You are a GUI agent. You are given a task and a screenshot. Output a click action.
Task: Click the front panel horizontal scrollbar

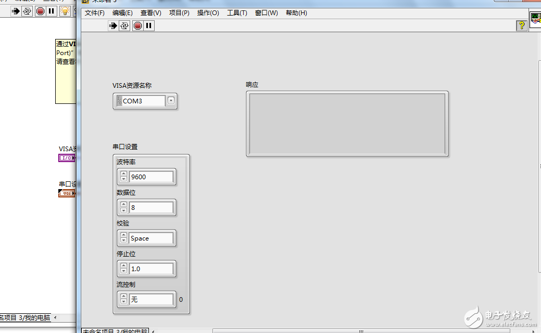point(361,331)
